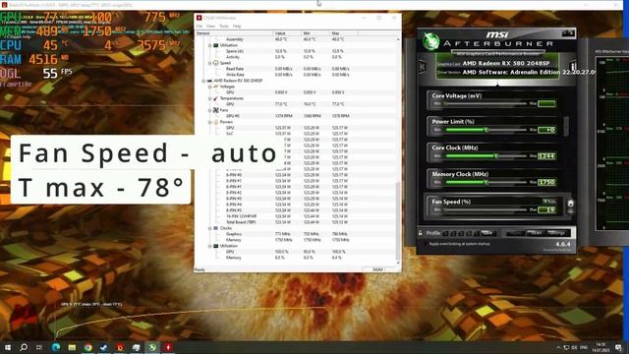Collapse the Fans group in HWMonitor
The height and width of the screenshot is (354, 629).
pyautogui.click(x=209, y=110)
